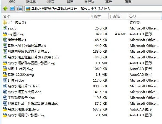Select file name 剖面-柱状图.dwg
Screen dimensions: 162x124
tap(20, 69)
